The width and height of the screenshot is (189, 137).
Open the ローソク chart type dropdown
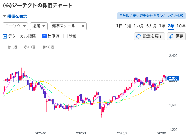[15, 26]
